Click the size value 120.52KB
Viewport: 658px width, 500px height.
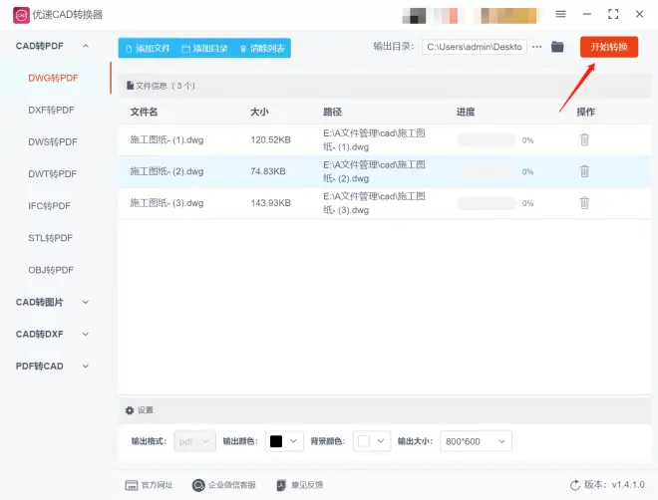coord(270,139)
